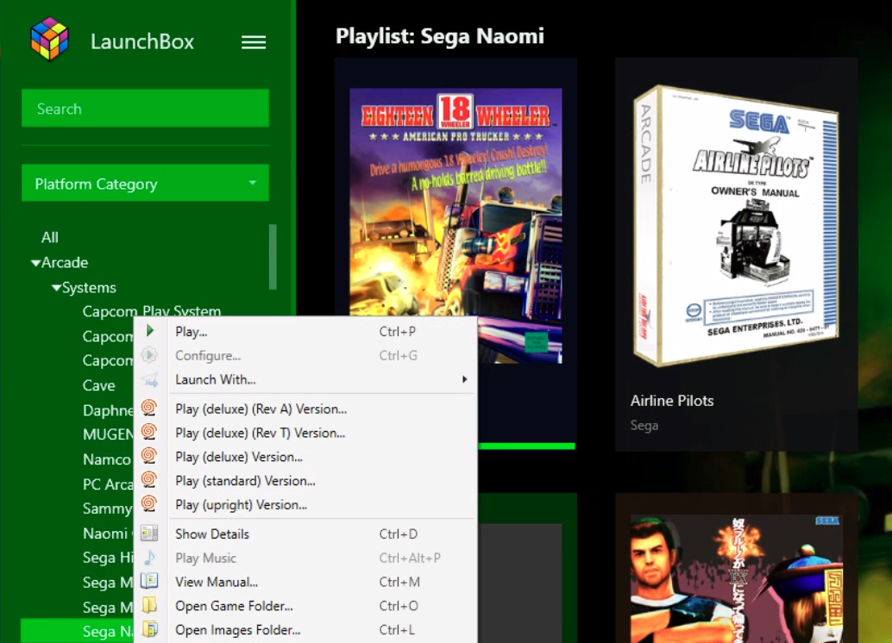This screenshot has height=643, width=892.
Task: Click the Open Game Folder icon
Action: 149,605
